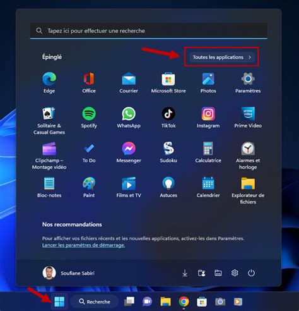Open the Spotify app

[89, 118]
